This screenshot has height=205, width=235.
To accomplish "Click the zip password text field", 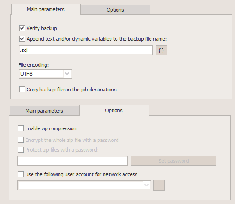I will pyautogui.click(x=72, y=161).
